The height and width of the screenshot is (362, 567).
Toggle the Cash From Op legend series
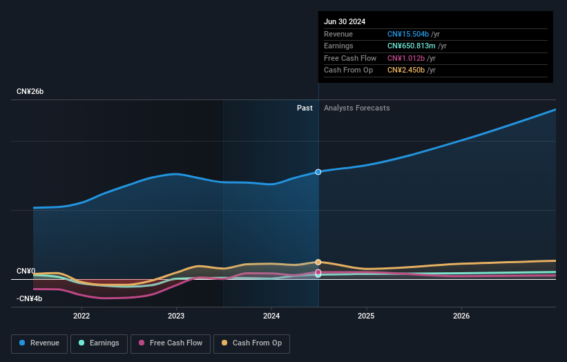[251, 343]
